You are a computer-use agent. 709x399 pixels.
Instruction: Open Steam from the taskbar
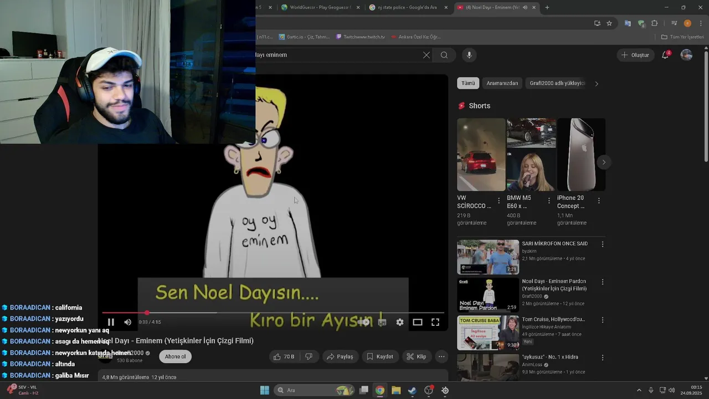[x=412, y=390]
